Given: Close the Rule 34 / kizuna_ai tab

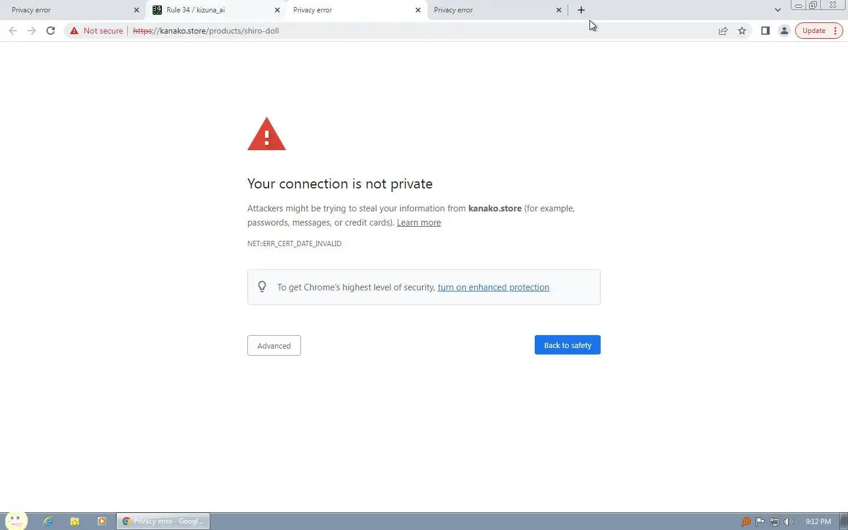Looking at the screenshot, I should [277, 10].
